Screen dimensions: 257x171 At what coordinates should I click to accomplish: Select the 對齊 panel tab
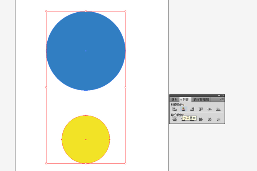click(185, 100)
